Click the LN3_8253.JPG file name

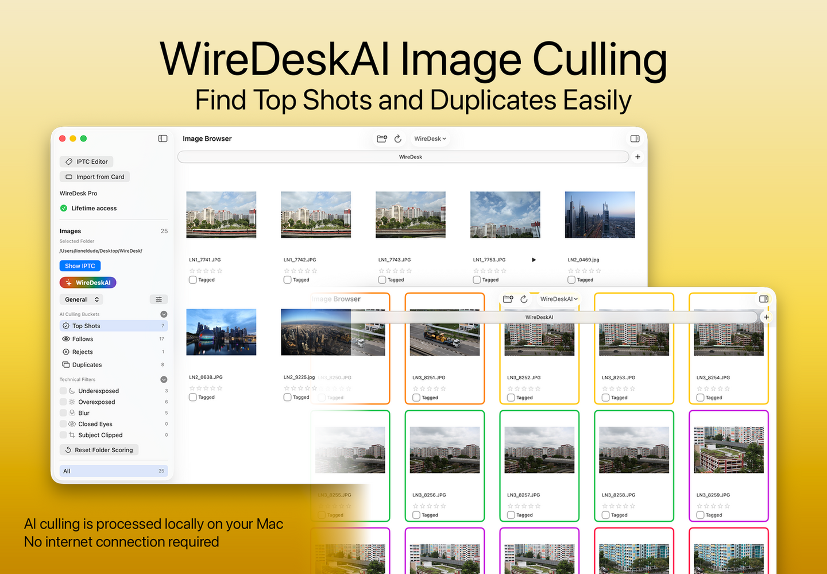(x=619, y=377)
